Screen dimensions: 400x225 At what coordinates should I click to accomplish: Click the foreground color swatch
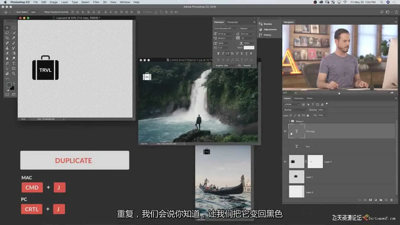9,85
